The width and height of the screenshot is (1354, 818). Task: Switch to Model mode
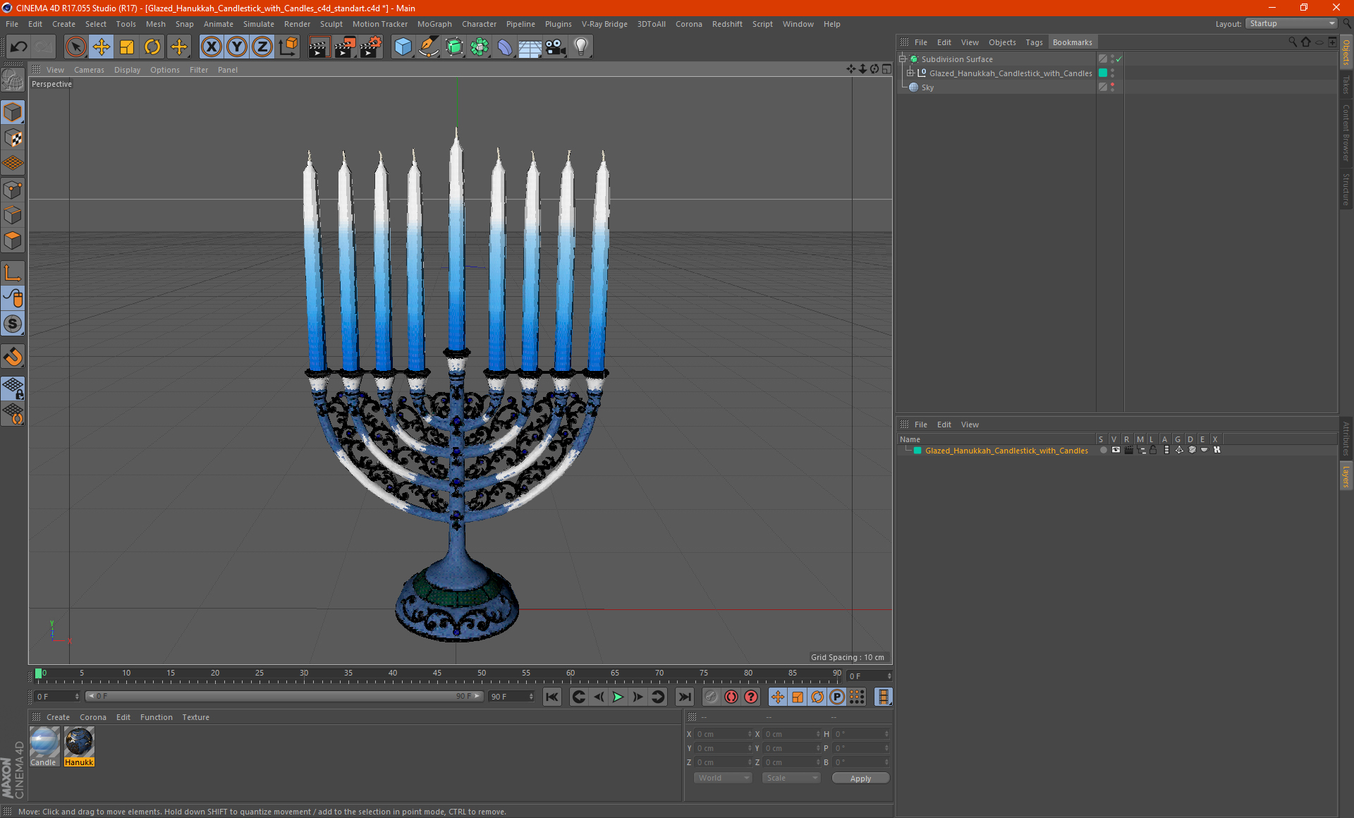[x=13, y=113]
